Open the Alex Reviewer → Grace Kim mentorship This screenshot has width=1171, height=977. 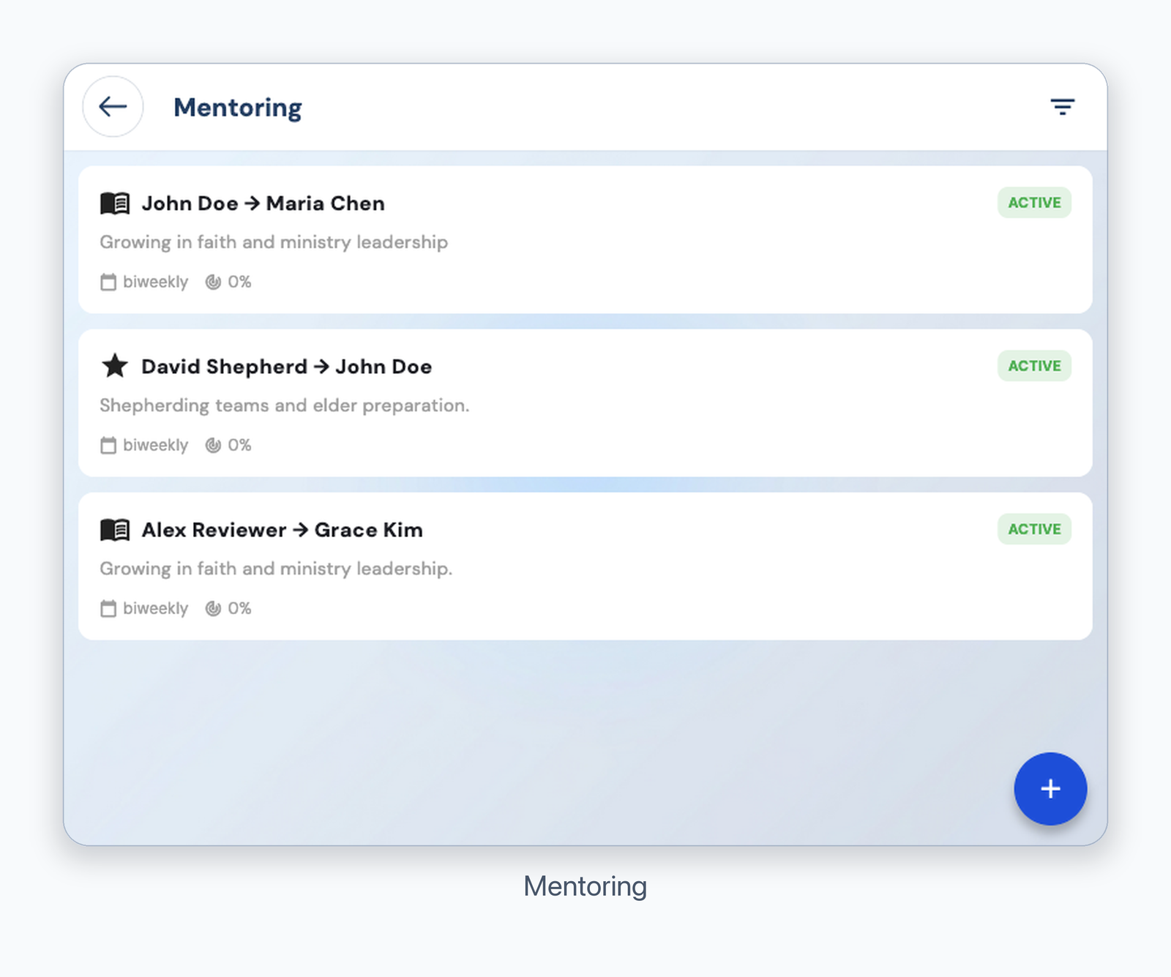pos(585,566)
